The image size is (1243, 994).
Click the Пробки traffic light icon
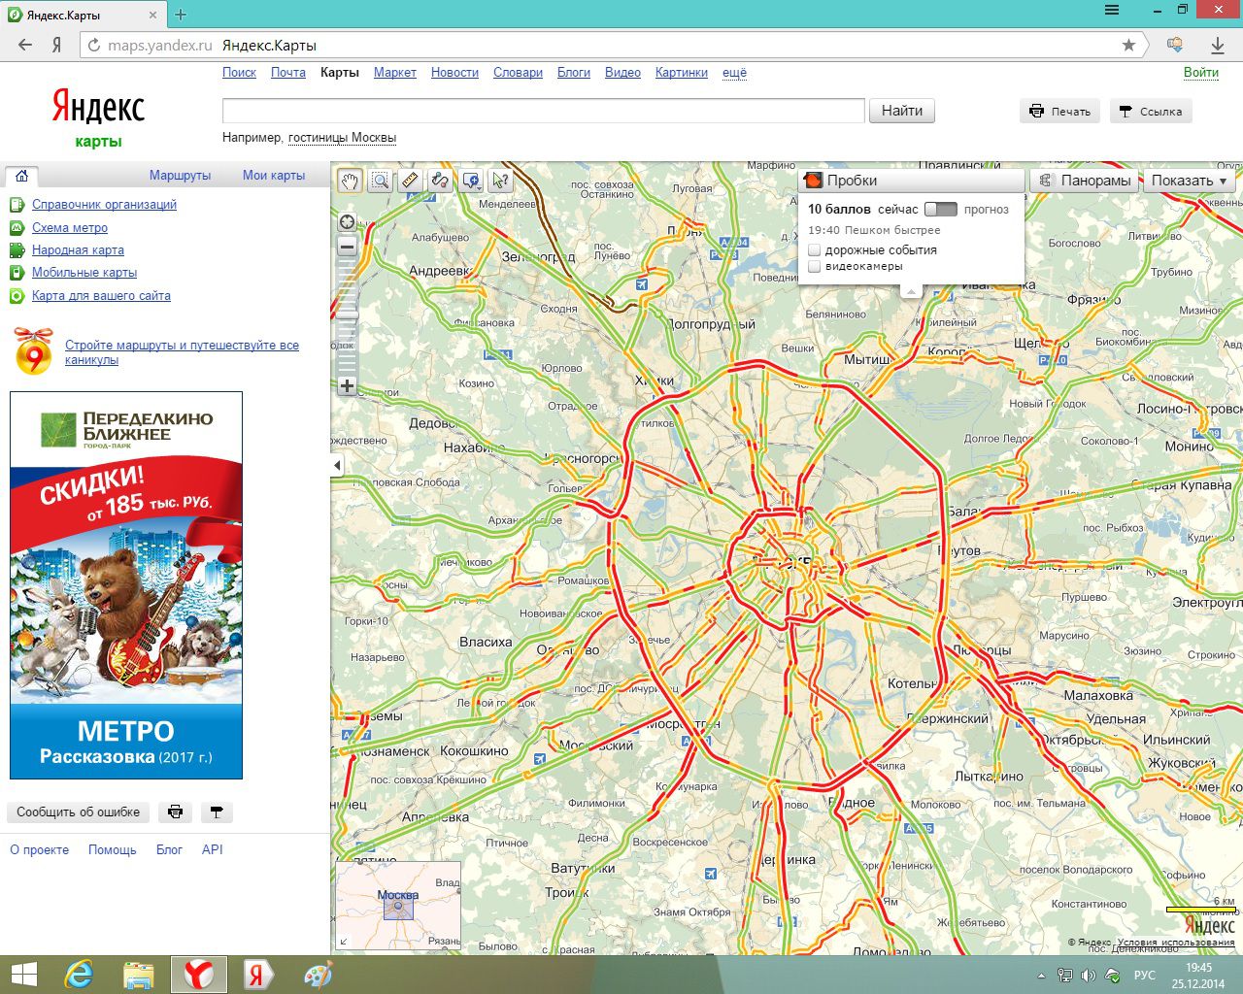pos(814,181)
